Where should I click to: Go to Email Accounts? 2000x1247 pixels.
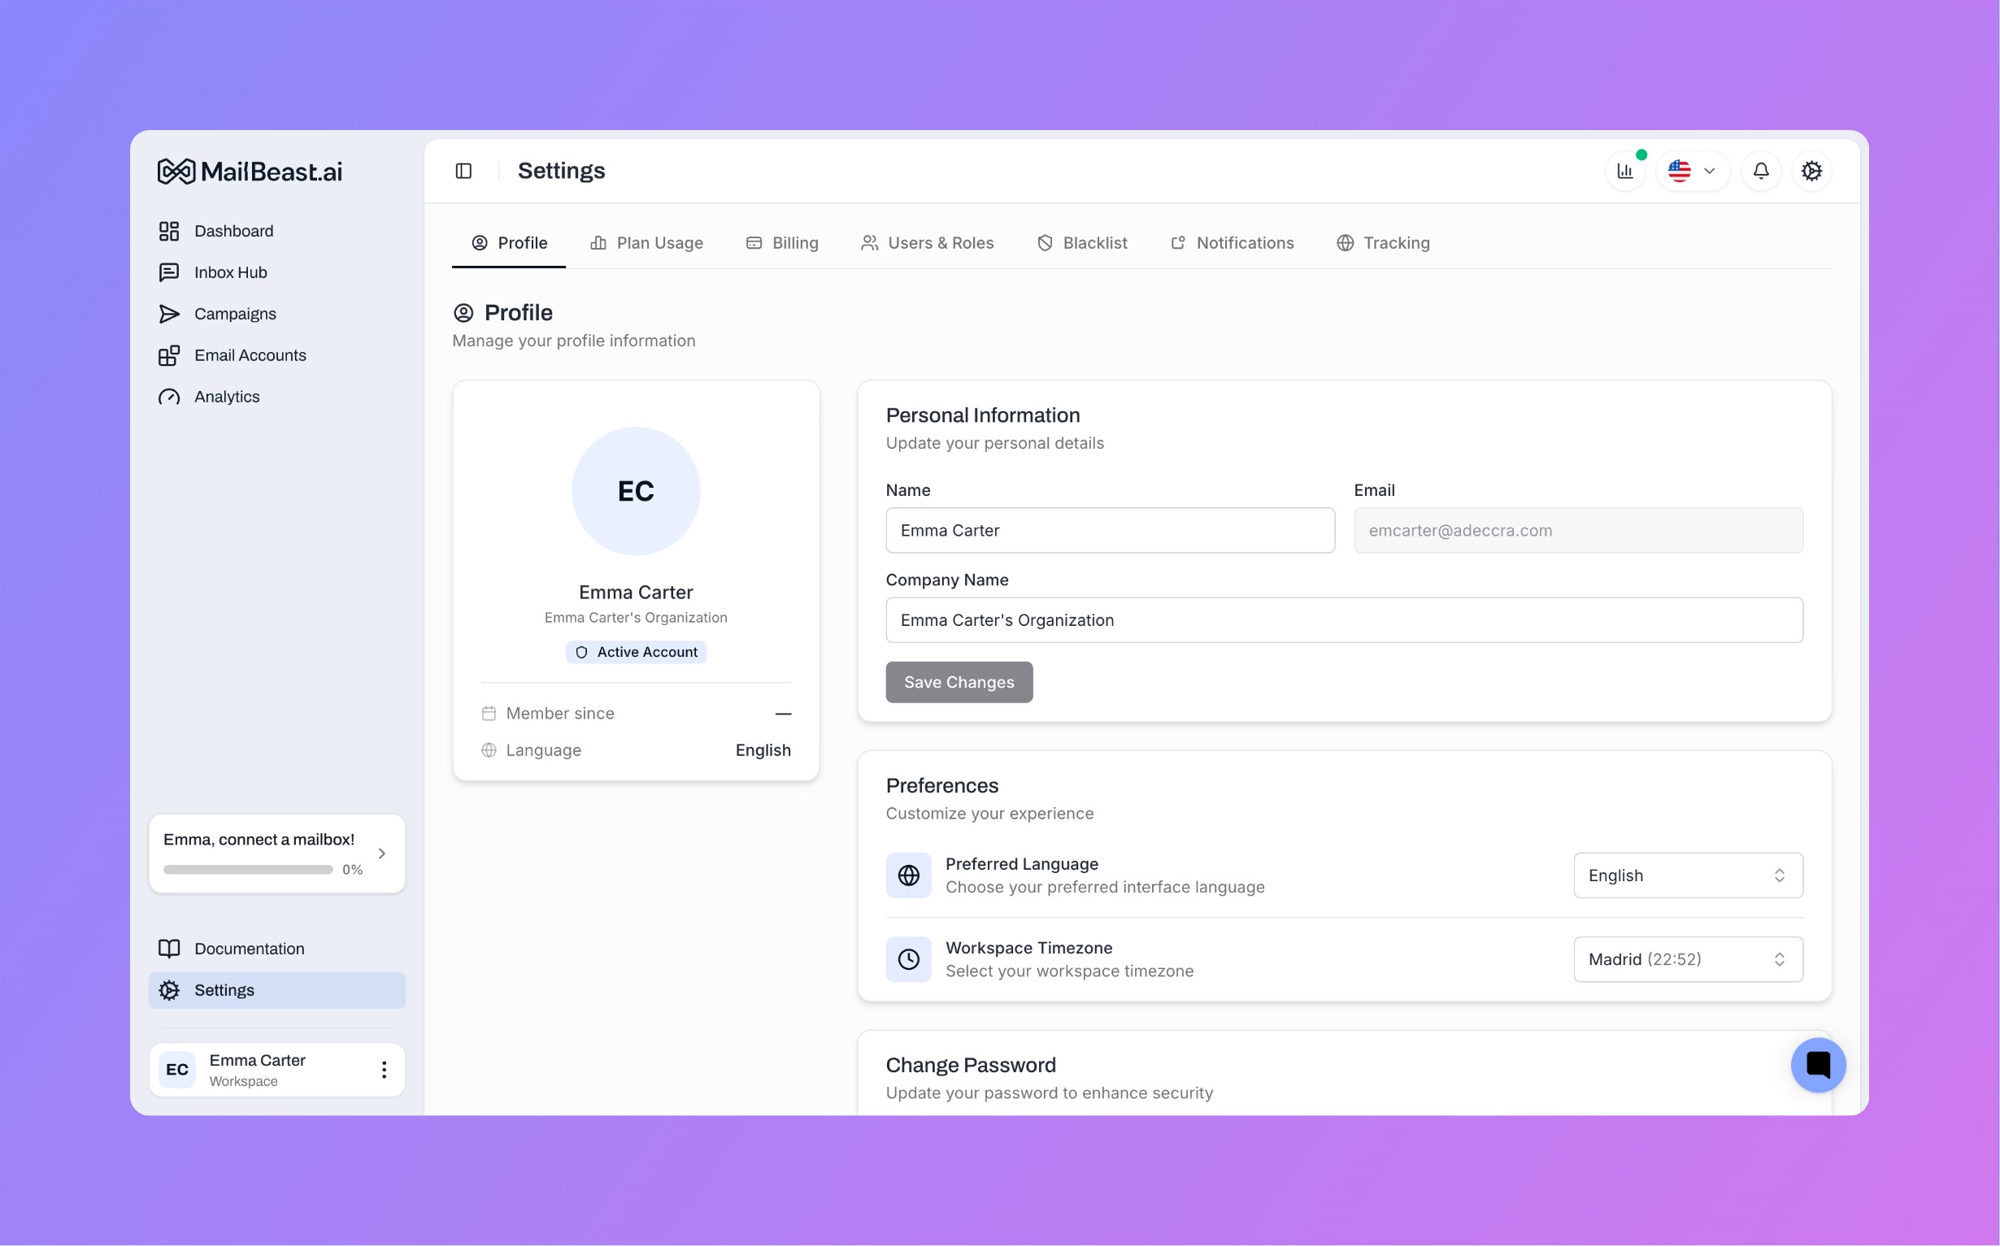tap(250, 354)
